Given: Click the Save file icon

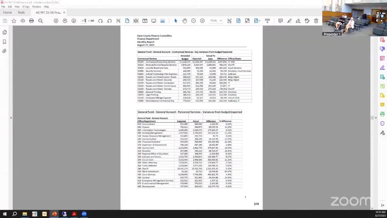Looking at the screenshot, I should pyautogui.click(x=5, y=21).
